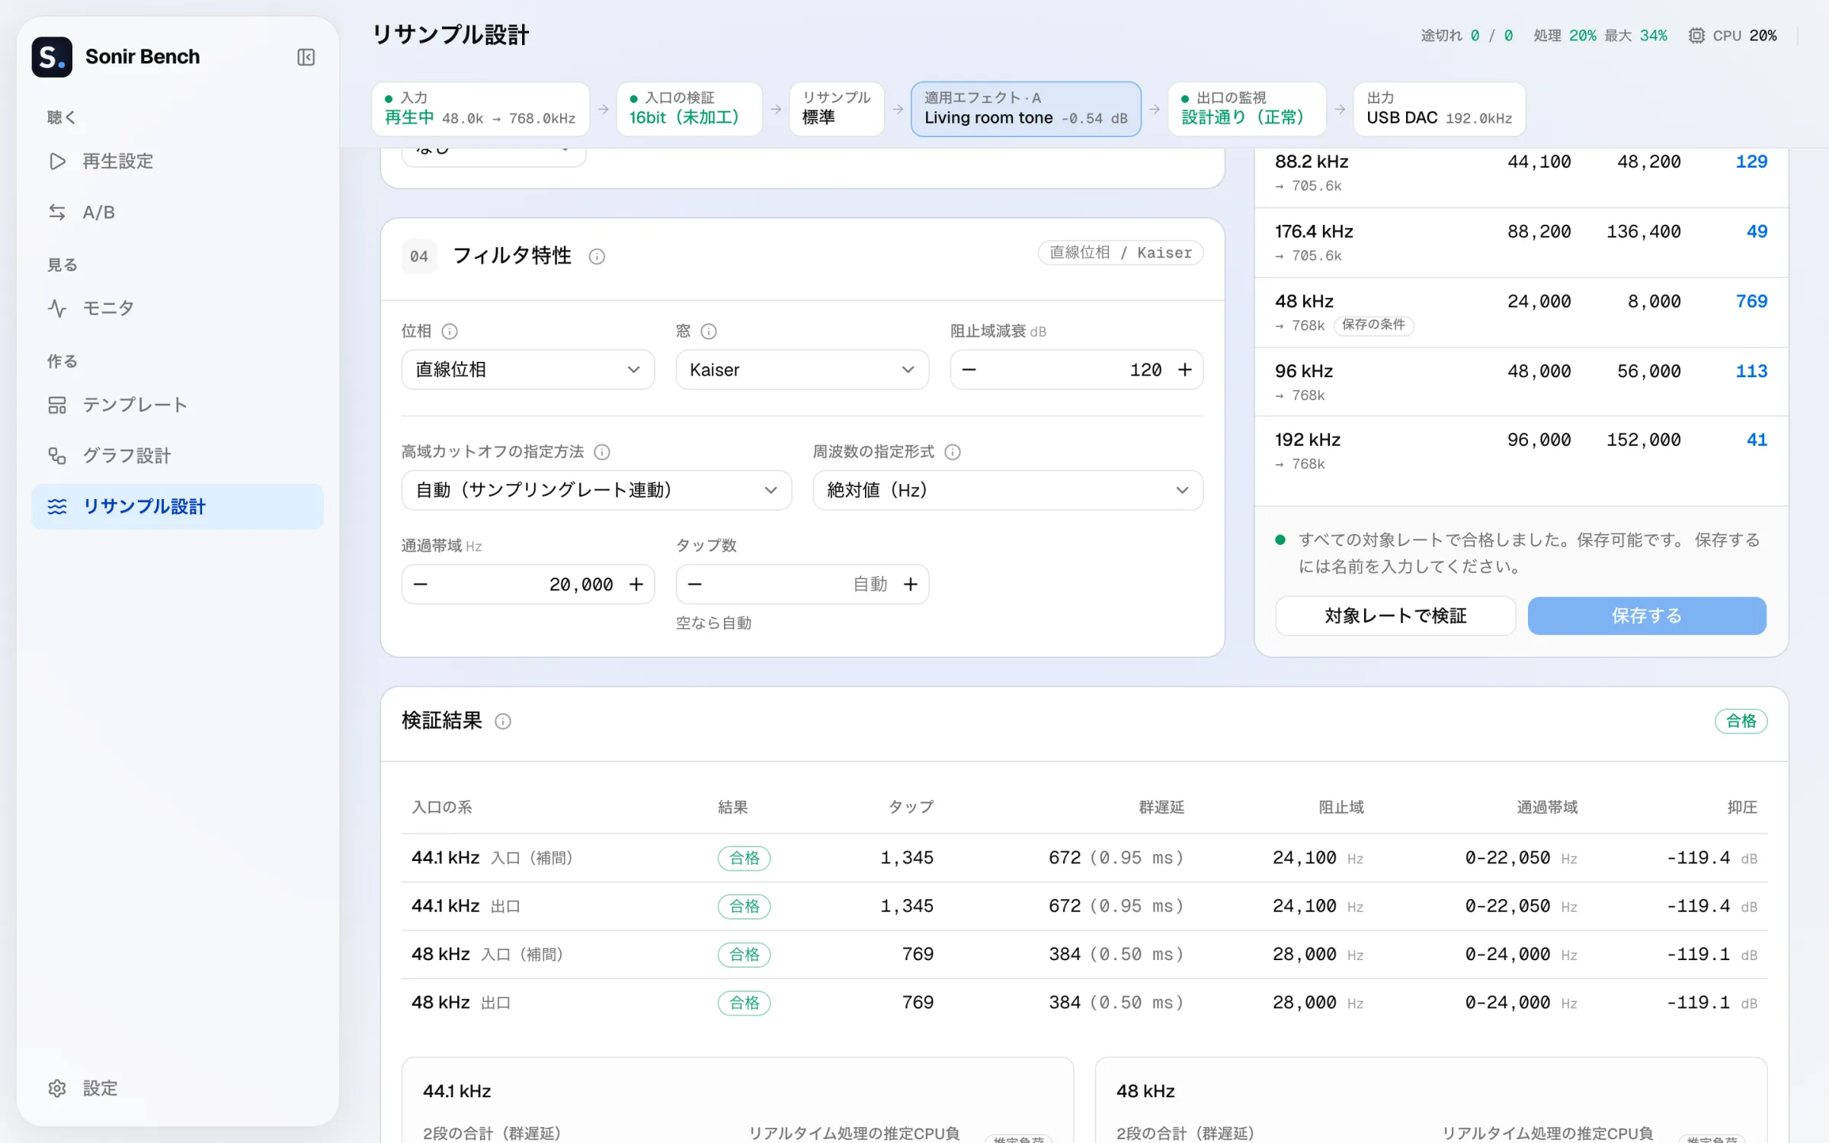Click the 直線位相 / Kaiser badge
This screenshot has width=1829, height=1143.
1120,253
